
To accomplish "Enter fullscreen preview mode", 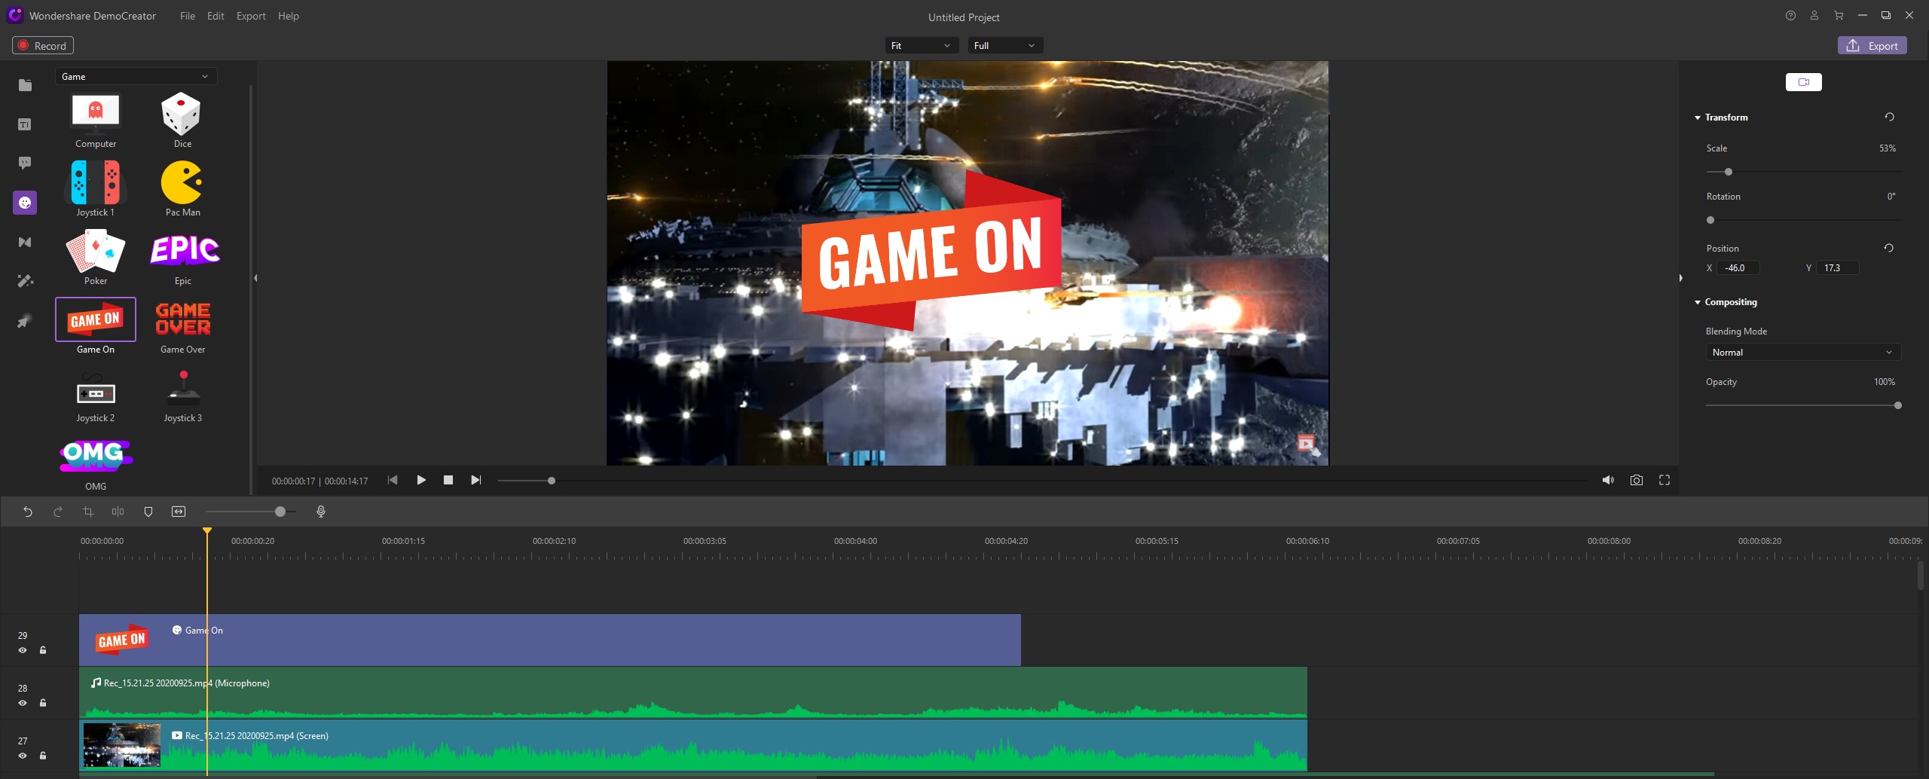I will (x=1665, y=480).
